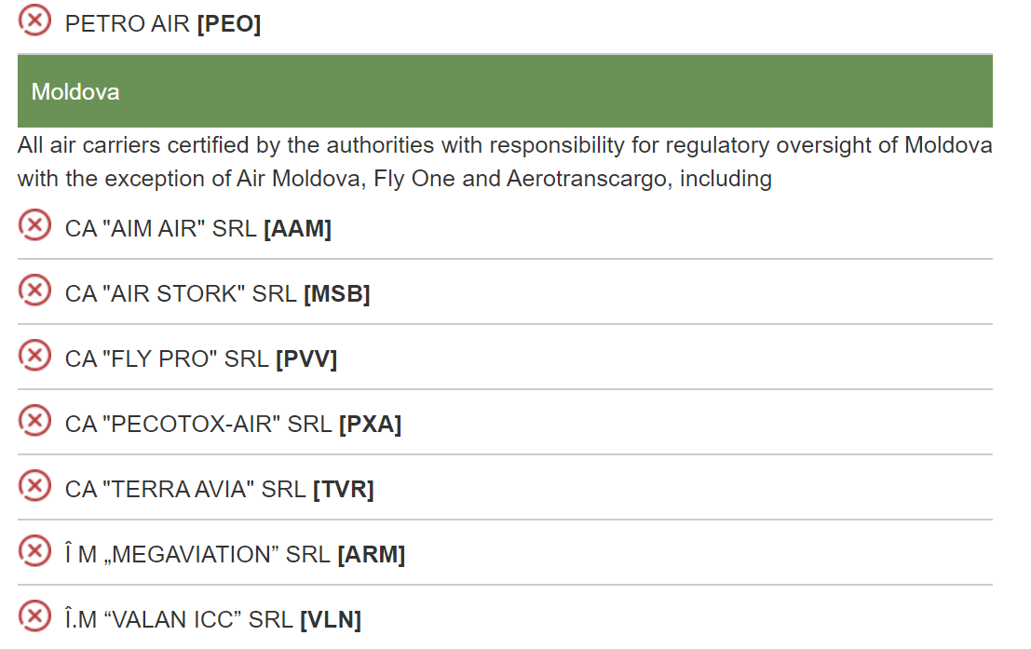Click the Moldova regulatory oversight description paragraph
Viewport: 1031px width, 649px height.
(505, 162)
